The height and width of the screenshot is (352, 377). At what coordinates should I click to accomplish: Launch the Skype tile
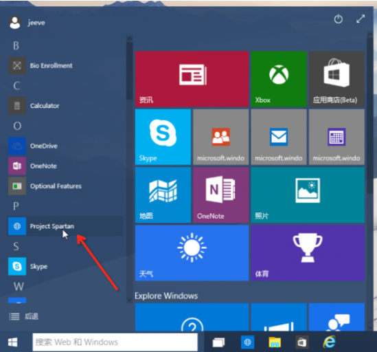coord(163,137)
